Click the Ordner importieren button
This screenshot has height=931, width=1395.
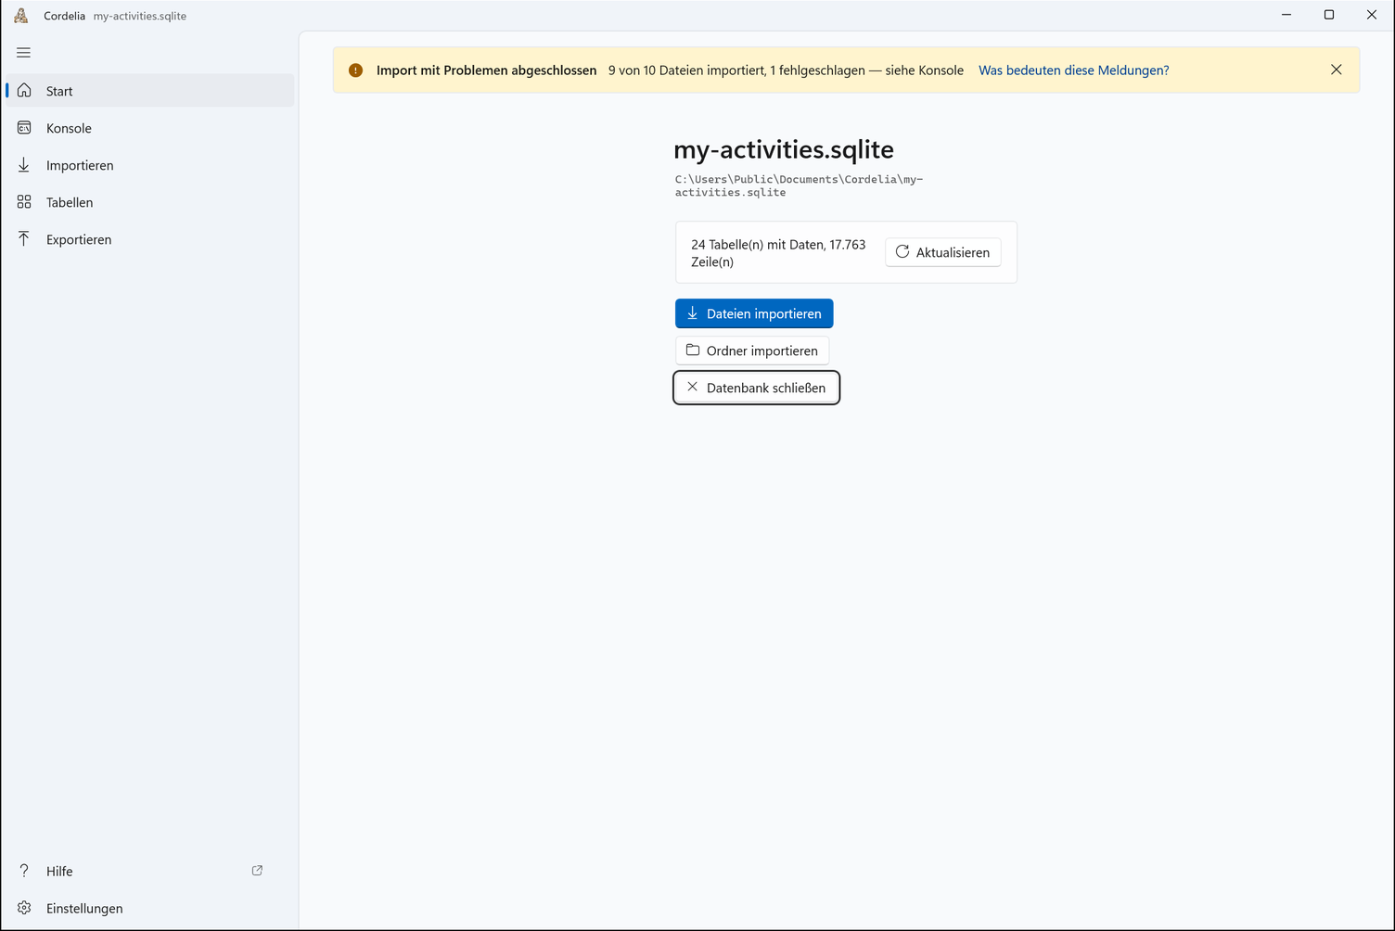[752, 351]
